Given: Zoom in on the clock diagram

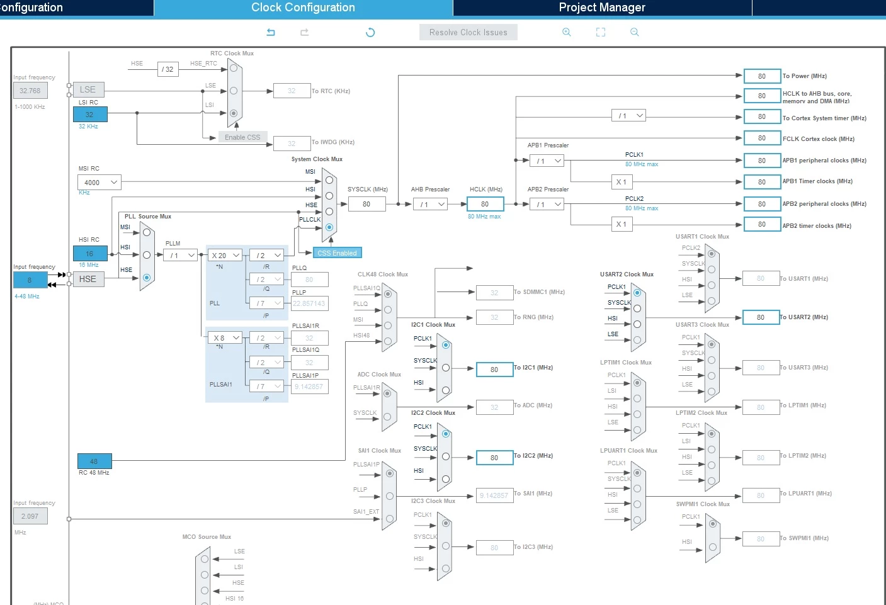Looking at the screenshot, I should click(x=567, y=32).
